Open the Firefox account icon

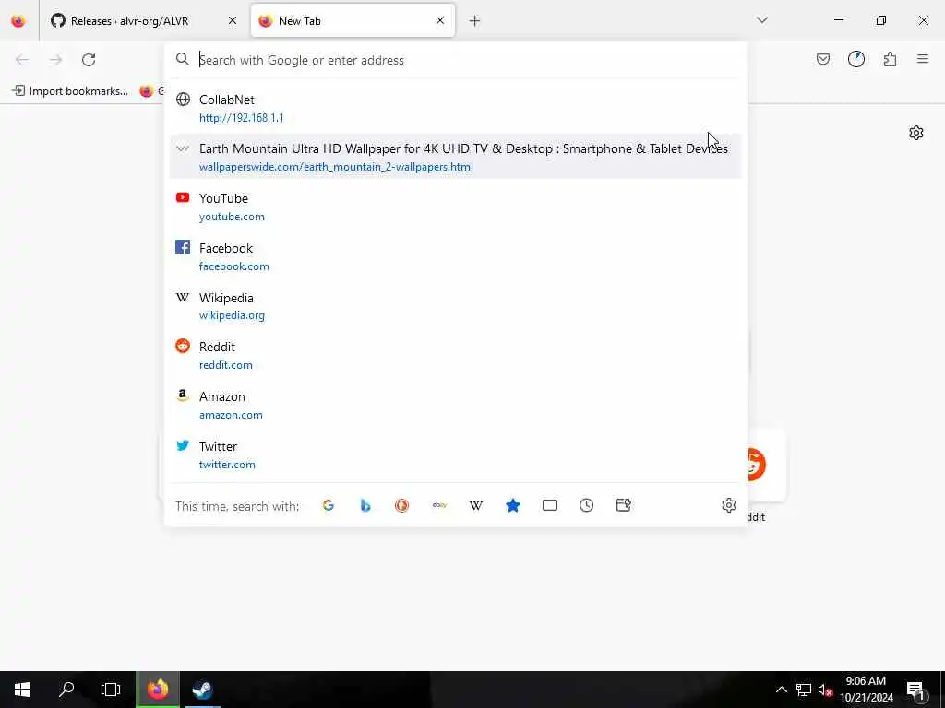coord(856,59)
